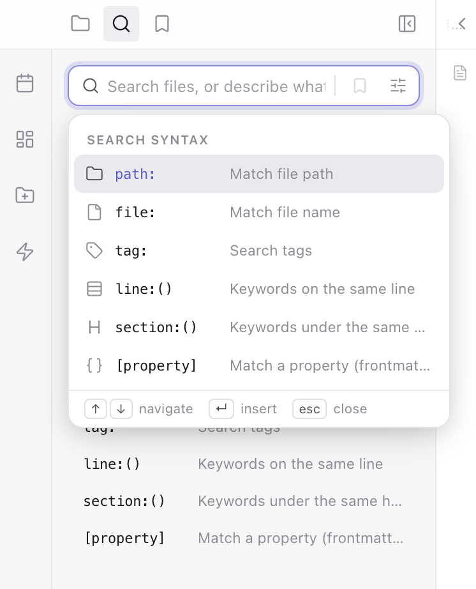476x589 pixels.
Task: Insert the file: search operator
Action: pyautogui.click(x=259, y=212)
